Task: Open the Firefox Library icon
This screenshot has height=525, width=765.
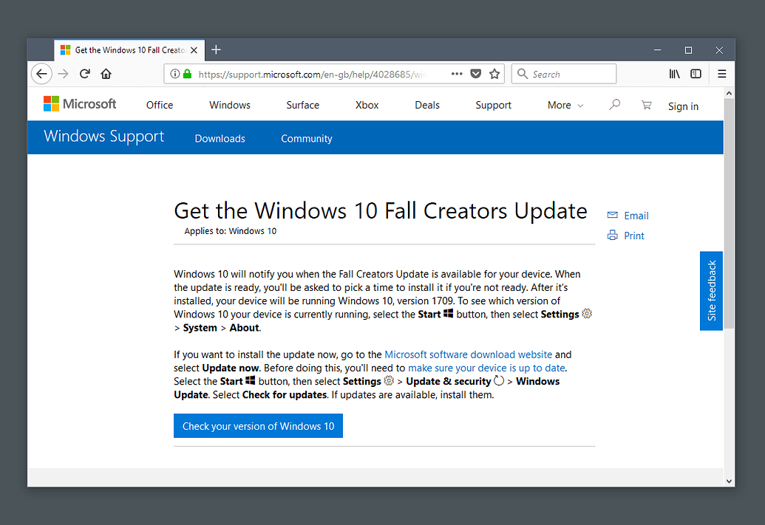Action: [674, 74]
